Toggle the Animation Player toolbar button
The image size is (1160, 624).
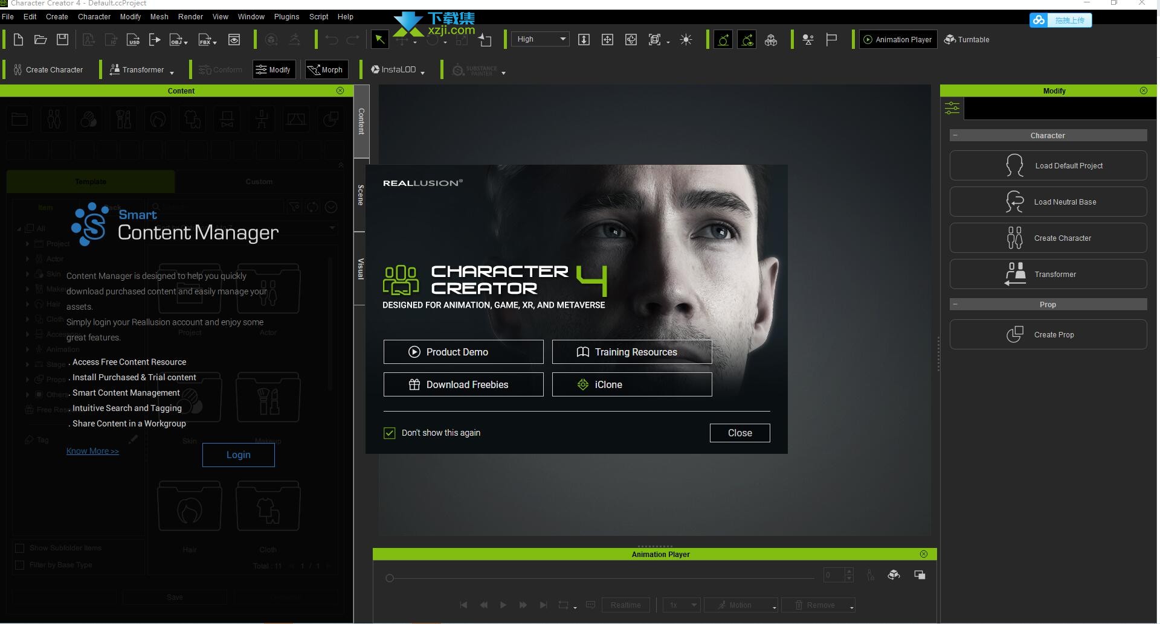pyautogui.click(x=898, y=40)
